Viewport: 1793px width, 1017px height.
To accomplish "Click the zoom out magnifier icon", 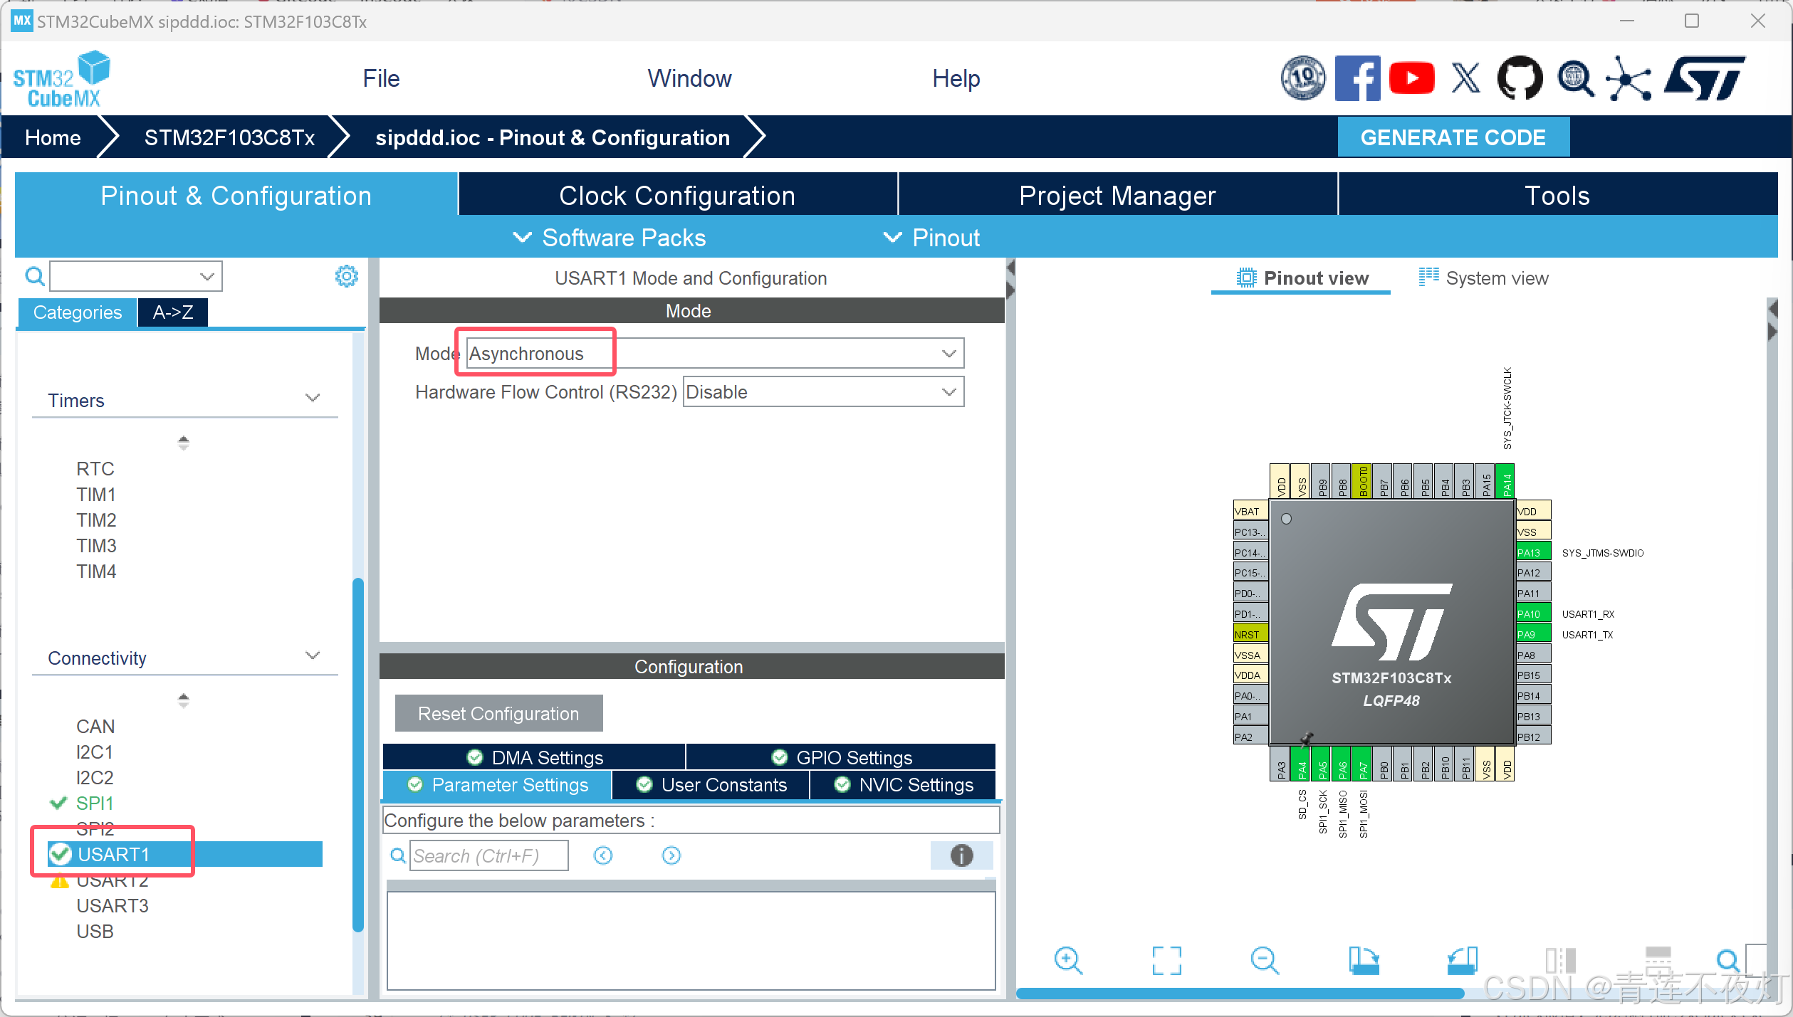I will (x=1265, y=960).
